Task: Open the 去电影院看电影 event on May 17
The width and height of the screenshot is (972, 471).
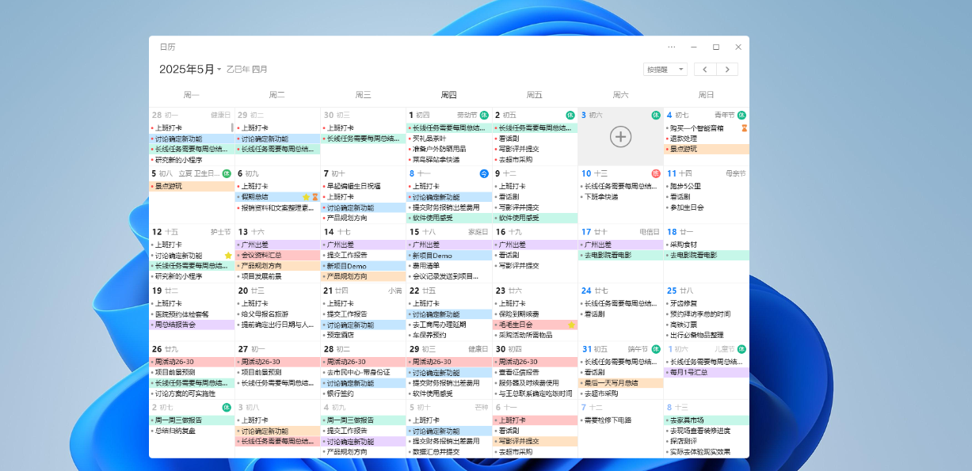Action: pyautogui.click(x=620, y=255)
